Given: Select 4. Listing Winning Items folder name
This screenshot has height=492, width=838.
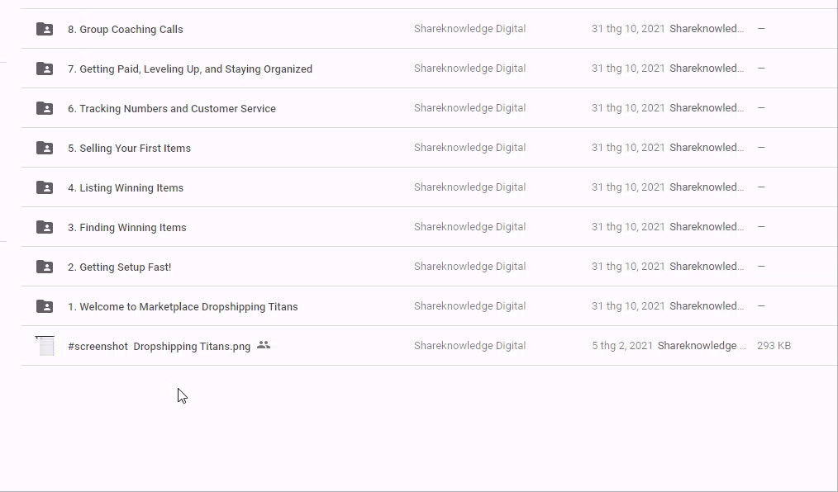Looking at the screenshot, I should 126,188.
